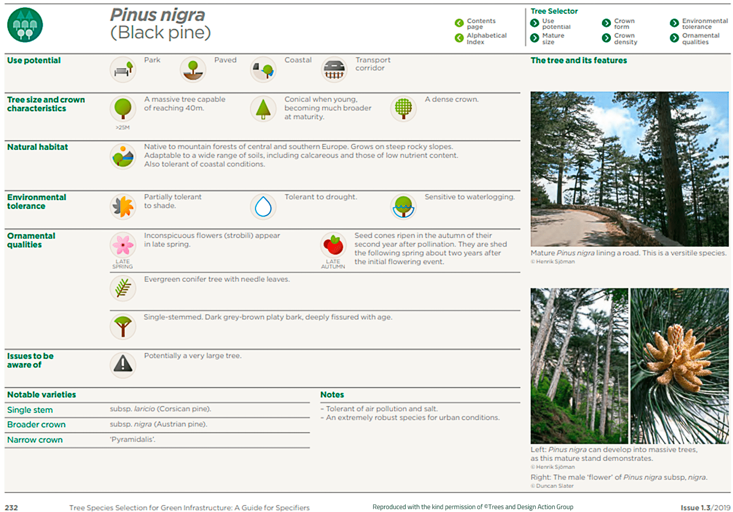Click the Tree Selector heading
Screen dimensions: 733x512
coord(554,11)
